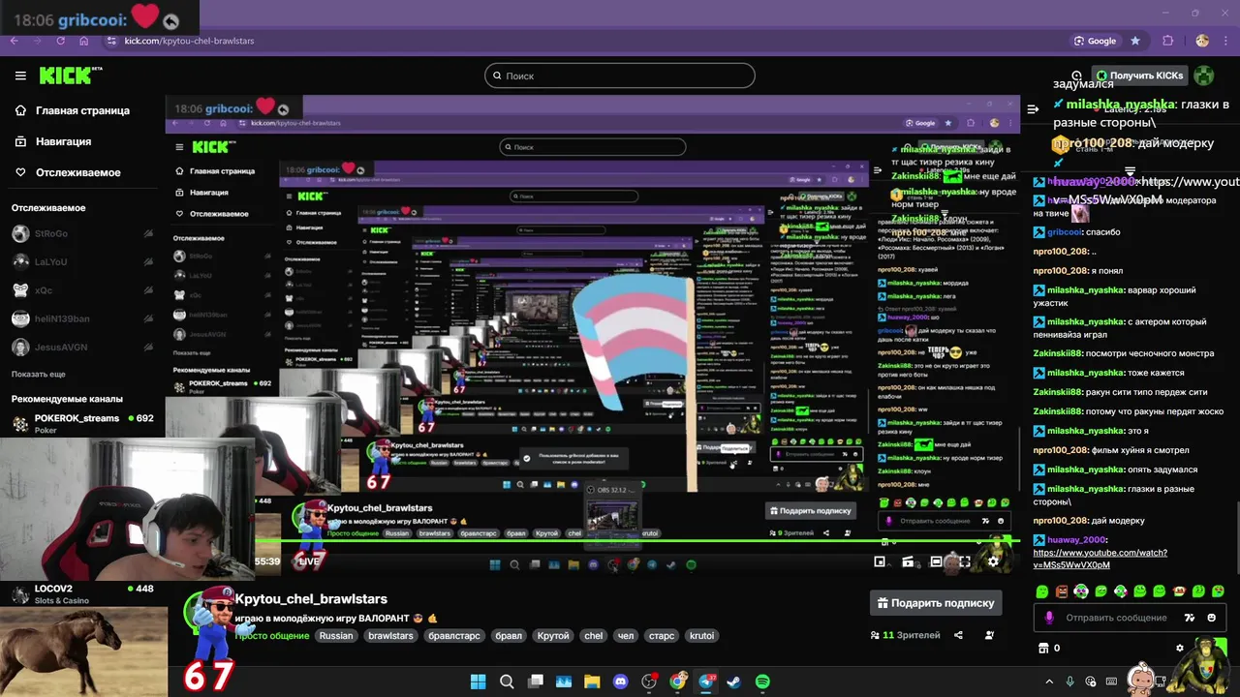The width and height of the screenshot is (1240, 697).
Task: Open followed channel LaLYoU
Action: pos(82,261)
